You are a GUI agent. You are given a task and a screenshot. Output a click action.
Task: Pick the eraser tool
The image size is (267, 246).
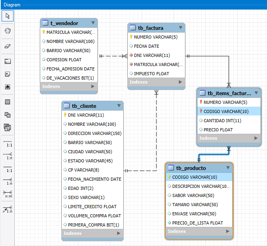[x=8, y=46]
